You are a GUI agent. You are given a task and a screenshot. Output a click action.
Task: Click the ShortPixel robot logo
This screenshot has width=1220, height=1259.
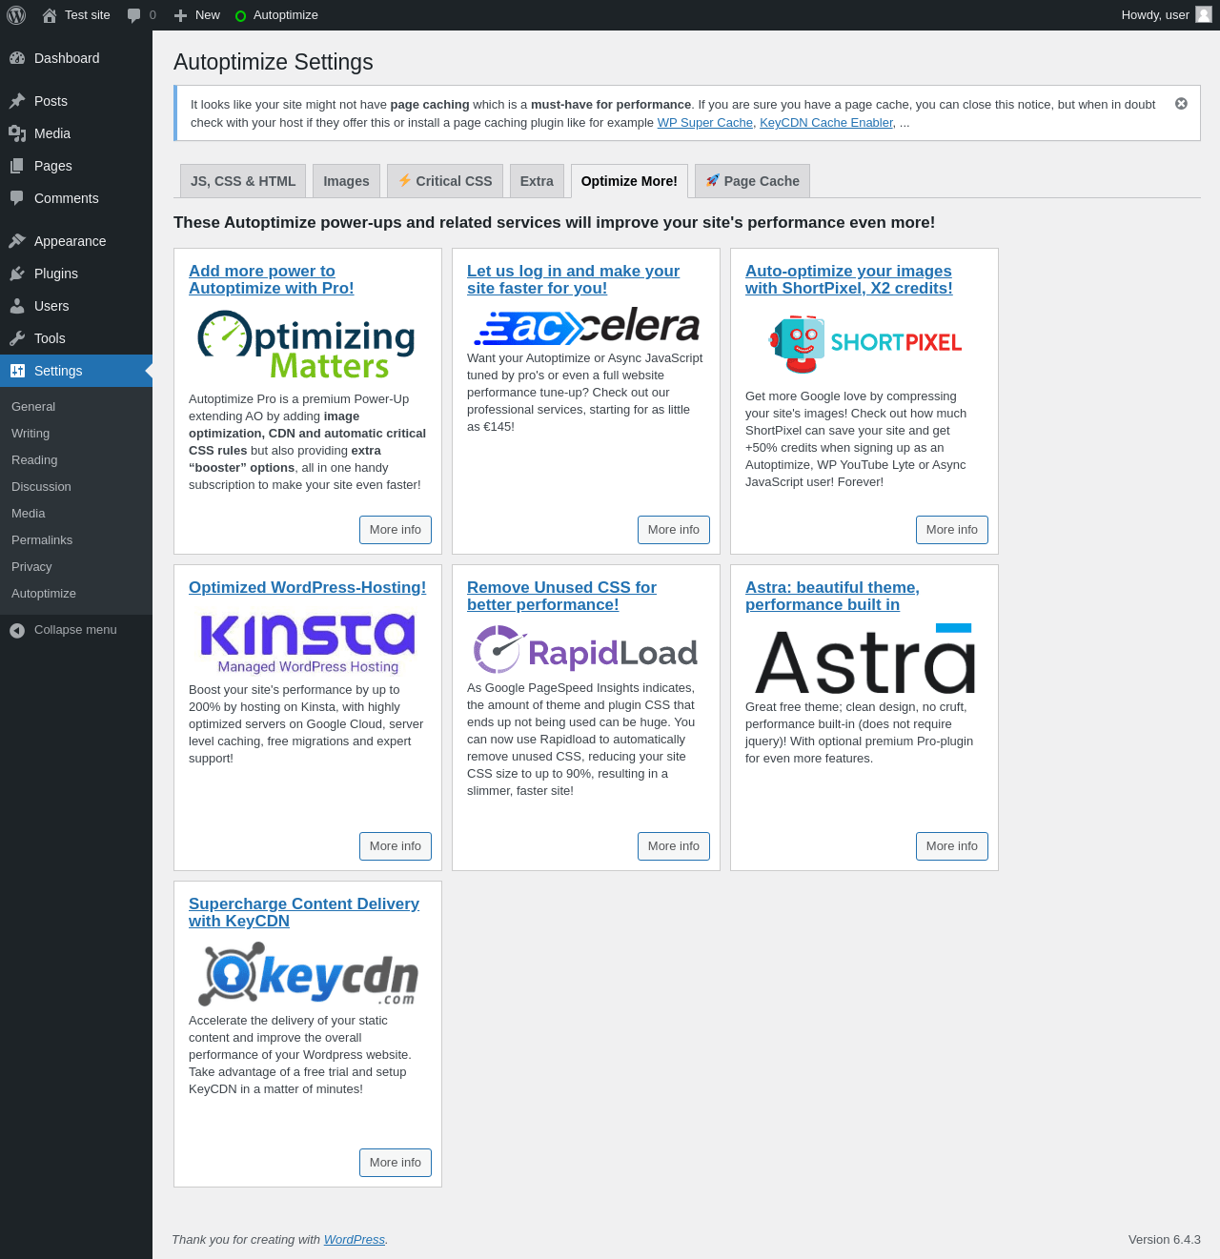(864, 343)
